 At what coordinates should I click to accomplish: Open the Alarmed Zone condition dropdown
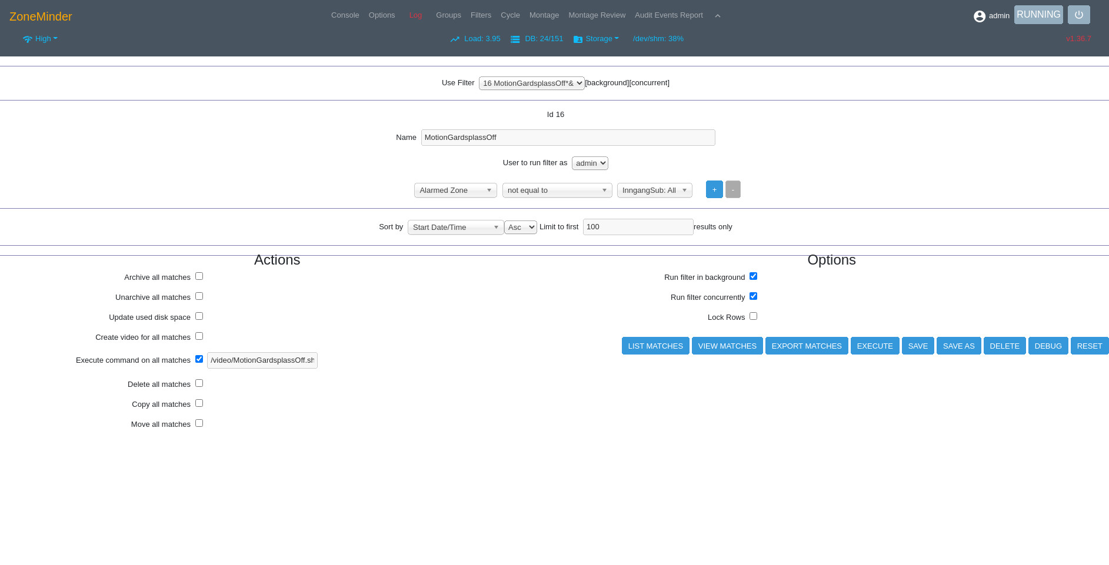(x=455, y=190)
